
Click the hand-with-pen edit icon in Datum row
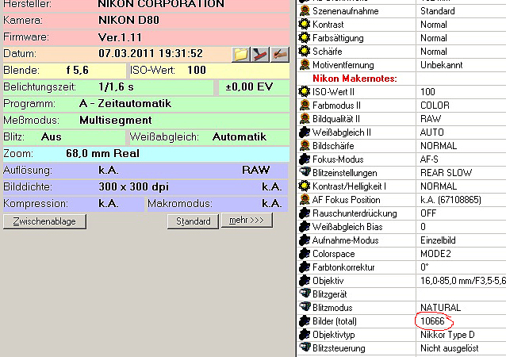pyautogui.click(x=279, y=54)
